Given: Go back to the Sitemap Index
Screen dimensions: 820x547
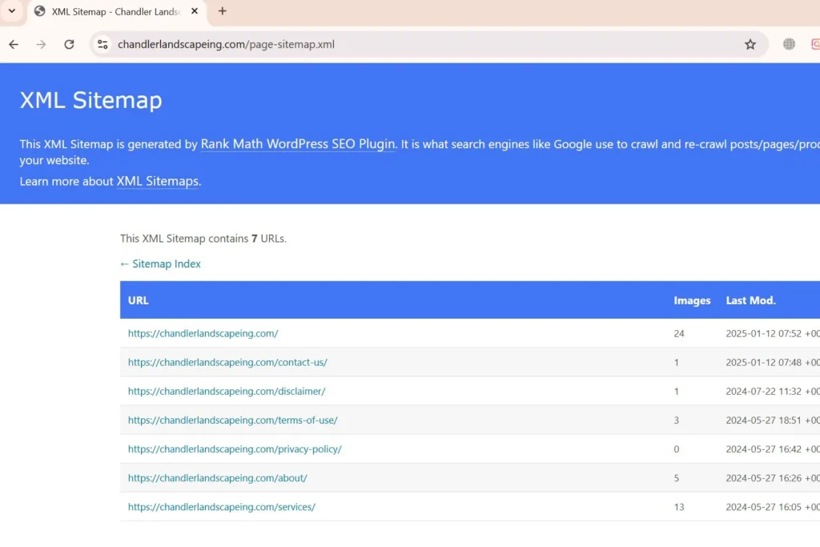Looking at the screenshot, I should point(160,263).
